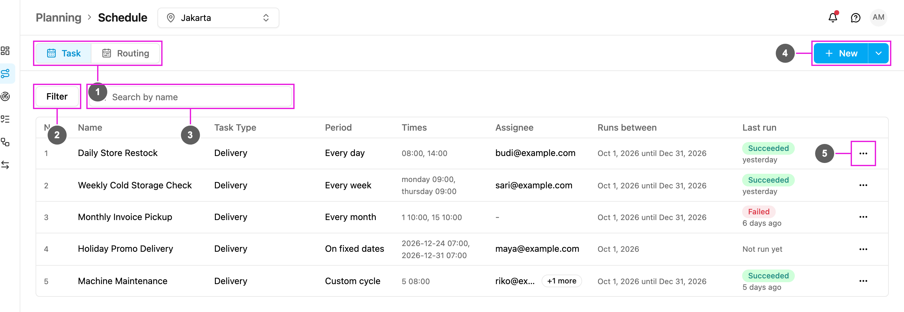The height and width of the screenshot is (312, 904).
Task: Expand the New button dropdown arrow
Action: point(878,53)
